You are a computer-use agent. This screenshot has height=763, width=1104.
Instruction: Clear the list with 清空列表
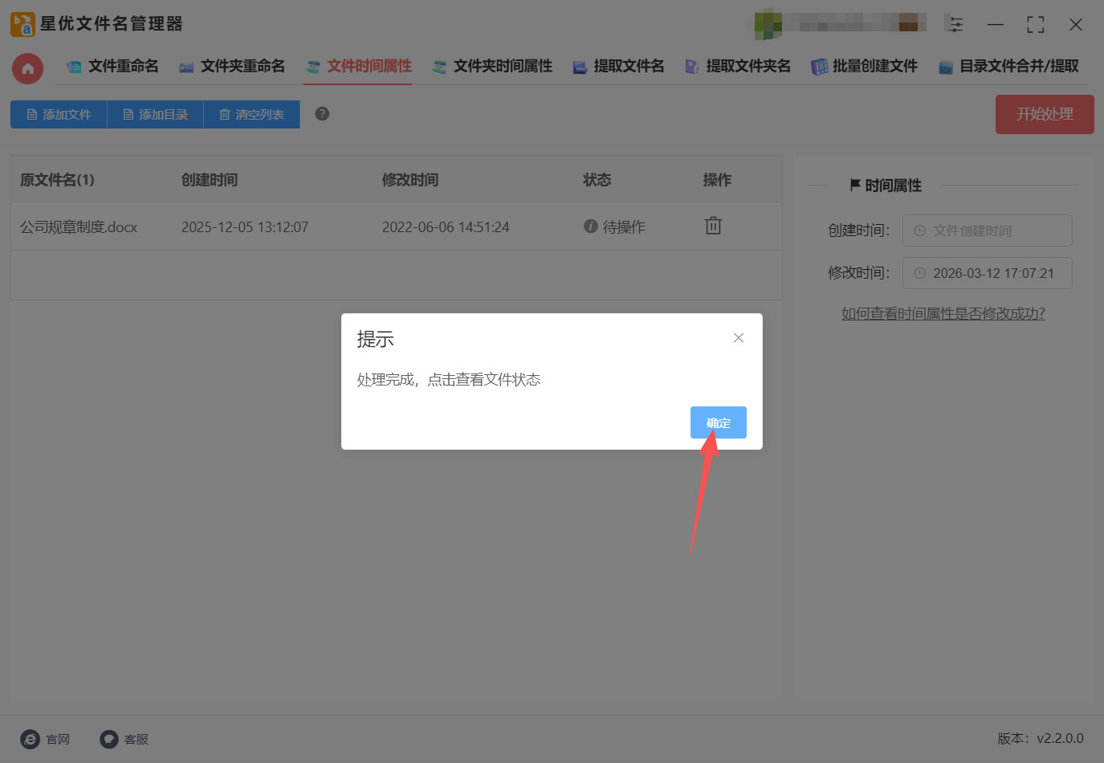pos(251,114)
